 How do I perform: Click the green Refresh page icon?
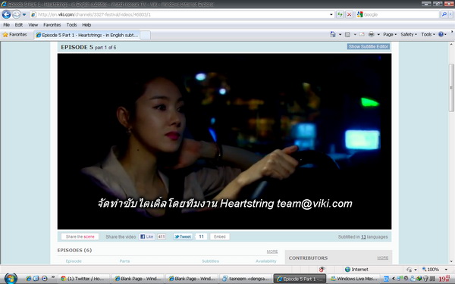point(340,14)
